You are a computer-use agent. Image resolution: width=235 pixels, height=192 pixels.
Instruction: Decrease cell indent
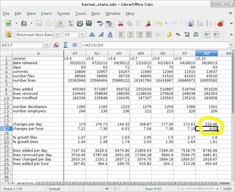click(x=208, y=35)
